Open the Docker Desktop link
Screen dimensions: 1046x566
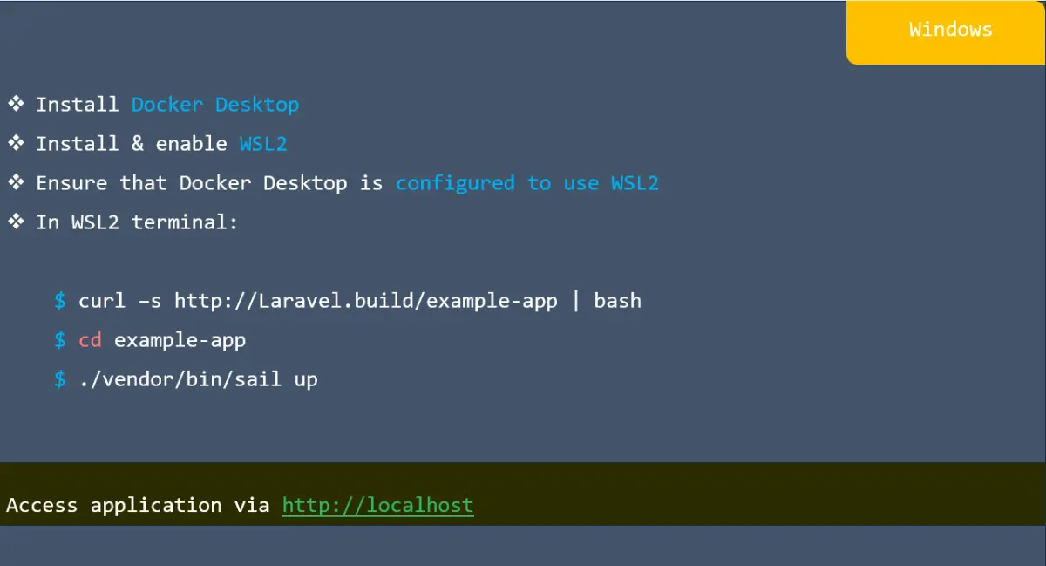215,105
